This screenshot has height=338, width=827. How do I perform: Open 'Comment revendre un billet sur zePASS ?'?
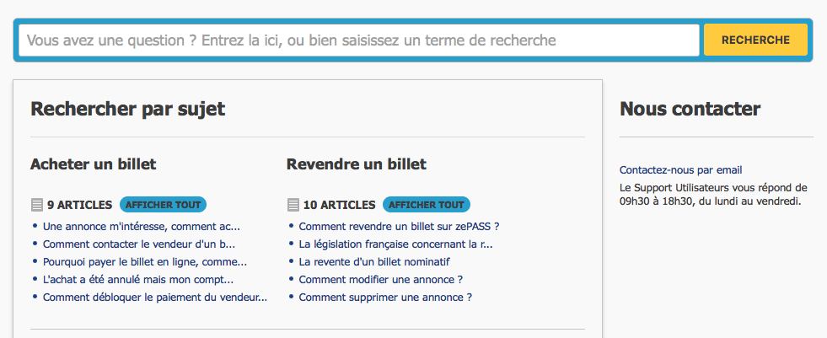(x=399, y=227)
